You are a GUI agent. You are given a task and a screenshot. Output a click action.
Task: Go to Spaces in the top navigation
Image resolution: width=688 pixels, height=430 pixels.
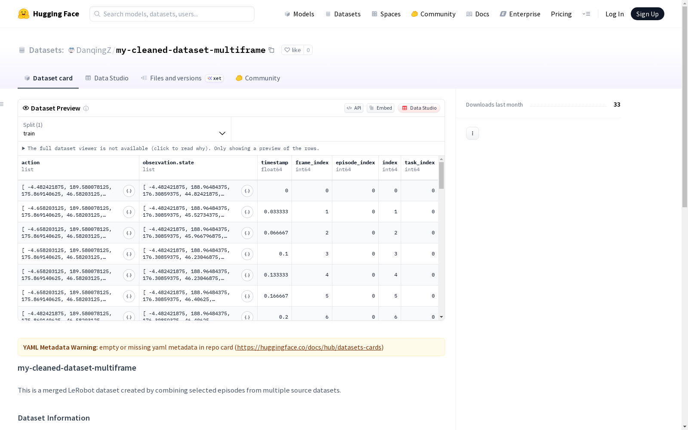[386, 14]
